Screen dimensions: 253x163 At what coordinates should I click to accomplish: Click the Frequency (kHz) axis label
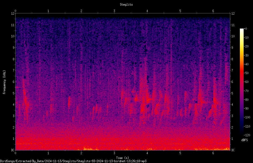click(4, 82)
